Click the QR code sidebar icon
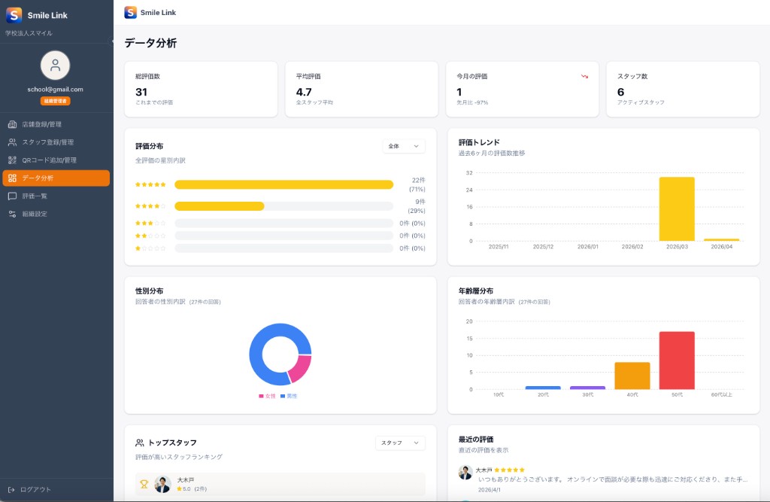 coord(12,160)
